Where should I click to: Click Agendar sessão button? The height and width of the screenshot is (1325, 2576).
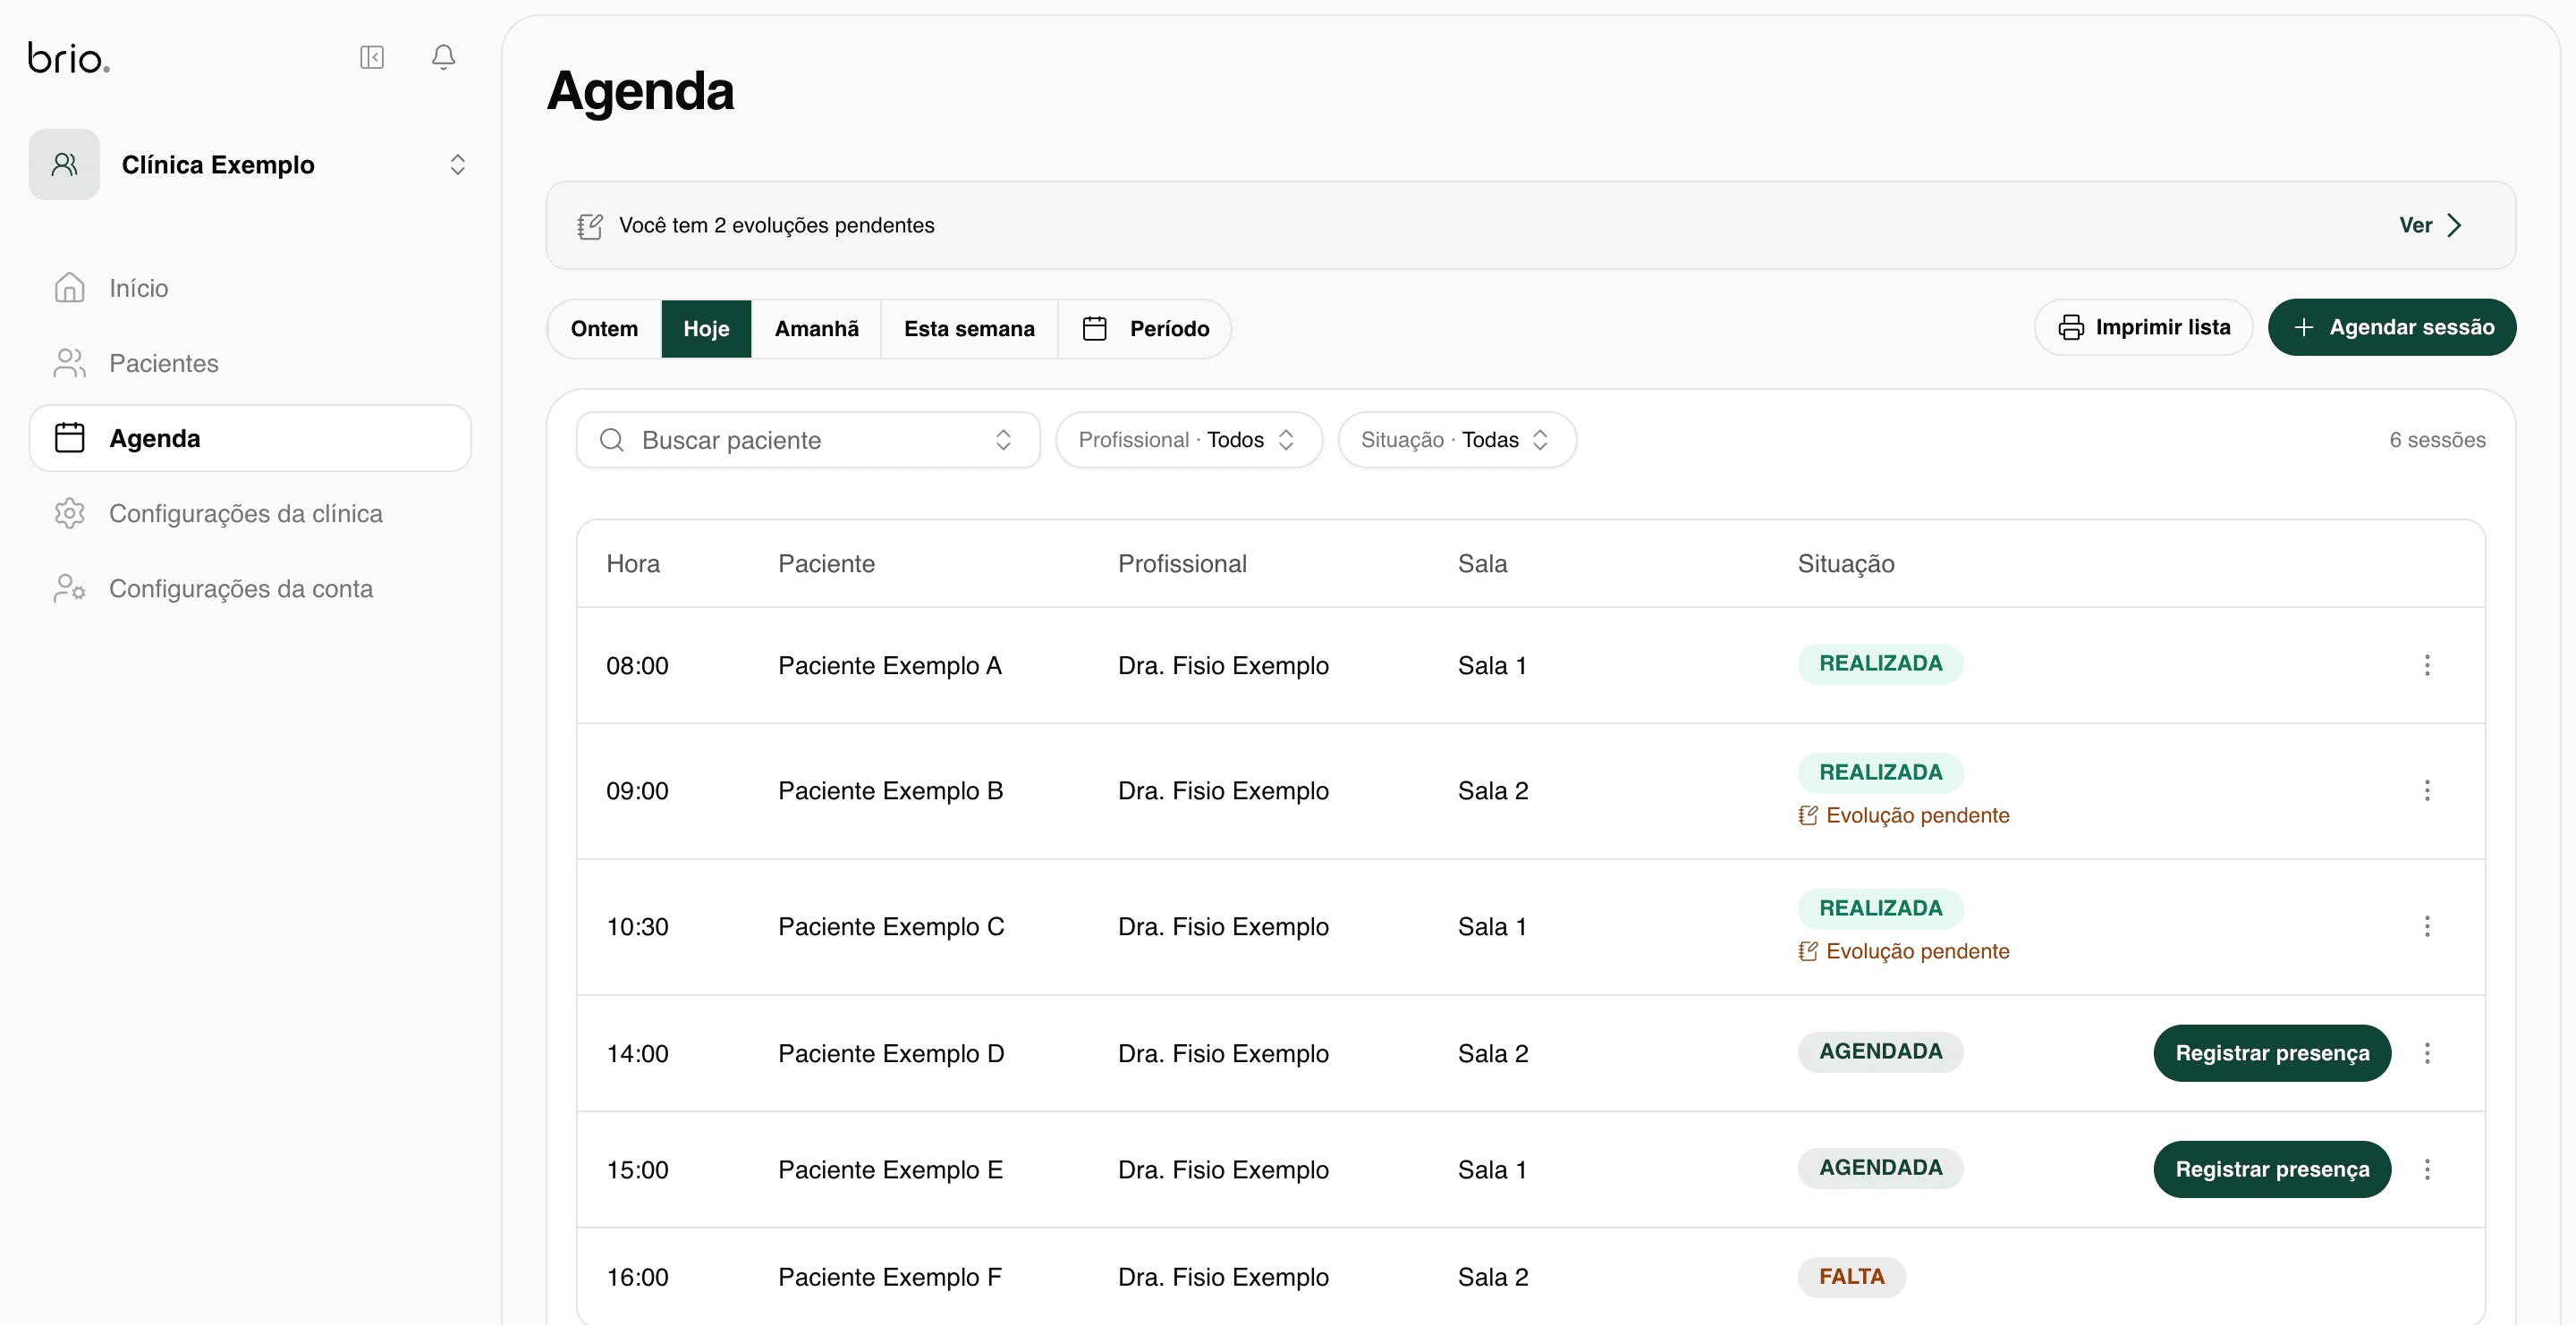[2392, 326]
